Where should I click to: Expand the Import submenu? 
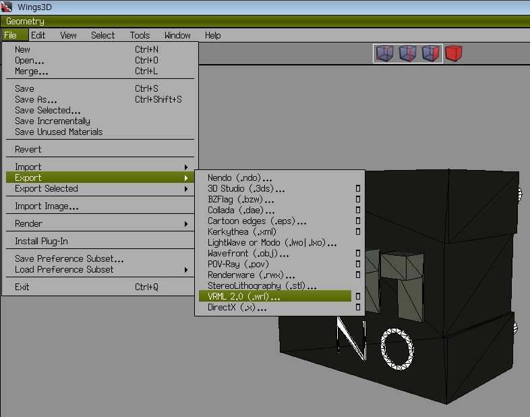click(x=186, y=167)
